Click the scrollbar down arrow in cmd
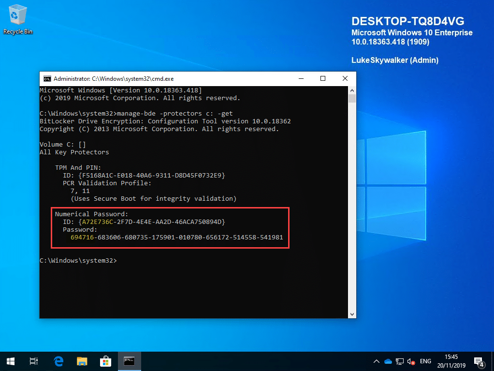The width and height of the screenshot is (494, 371). tap(352, 314)
